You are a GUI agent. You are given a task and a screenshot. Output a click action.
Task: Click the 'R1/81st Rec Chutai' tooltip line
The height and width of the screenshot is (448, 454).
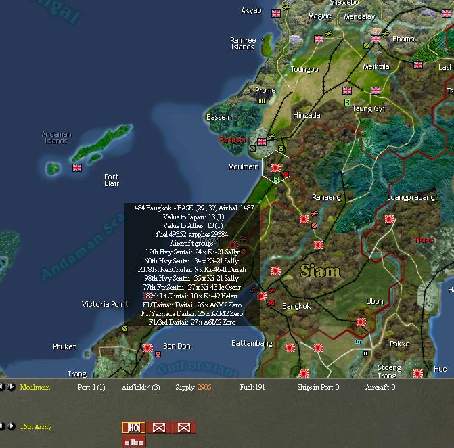pyautogui.click(x=192, y=269)
